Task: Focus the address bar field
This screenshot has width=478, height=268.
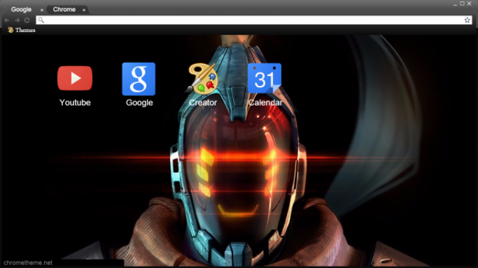Action: click(x=254, y=20)
